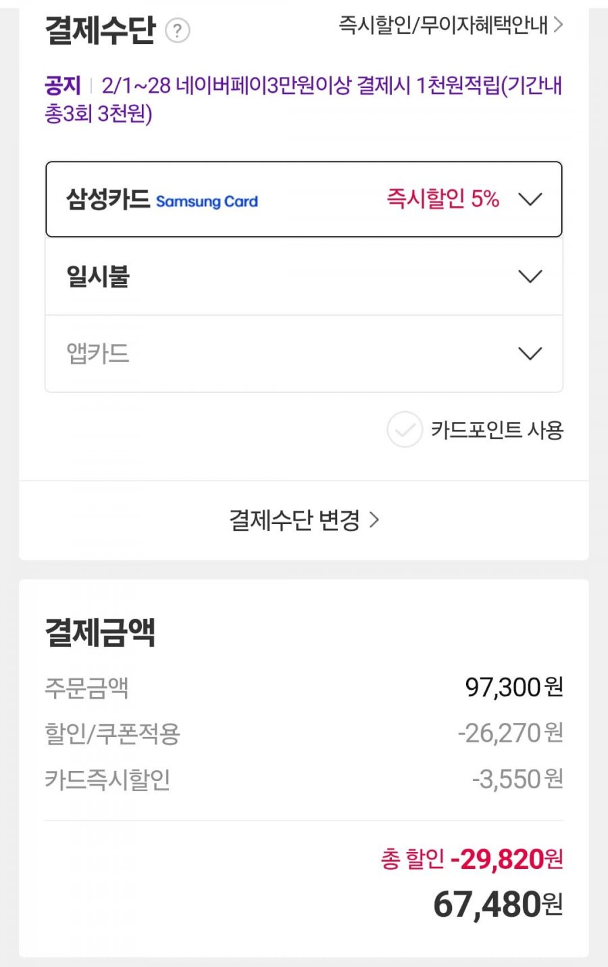The width and height of the screenshot is (608, 967).
Task: Tap the arrow after 무이자혜택안내
Action: pyautogui.click(x=558, y=25)
